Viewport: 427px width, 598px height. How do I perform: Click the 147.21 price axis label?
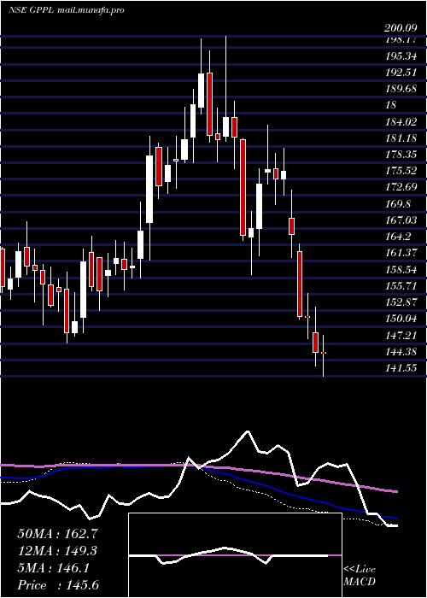(401, 335)
